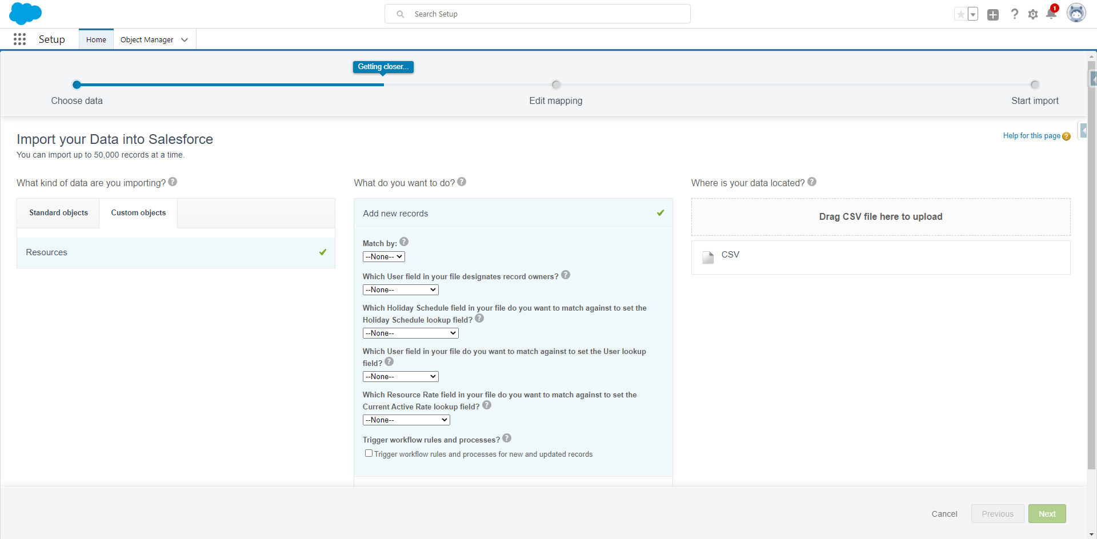Viewport: 1097px width, 539px height.
Task: Click the 'Start import' progress step marker
Action: pyautogui.click(x=1035, y=85)
